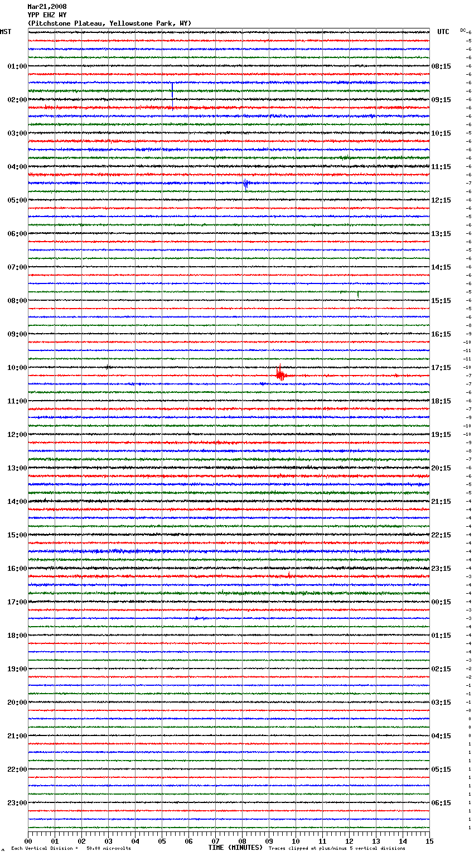Select the 23:00 MST hour label
Viewport: 474px width, 856px height.
(17, 803)
